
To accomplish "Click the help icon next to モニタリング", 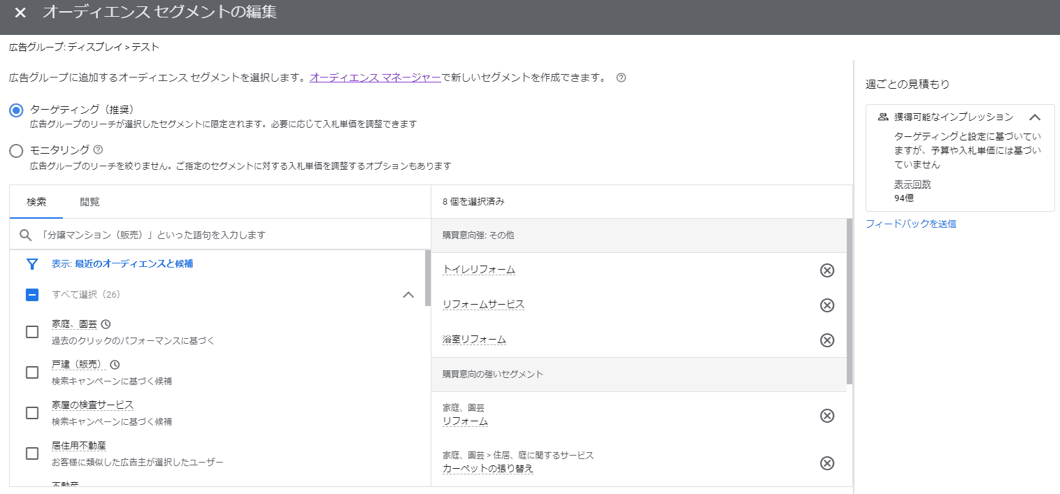I will pyautogui.click(x=98, y=150).
